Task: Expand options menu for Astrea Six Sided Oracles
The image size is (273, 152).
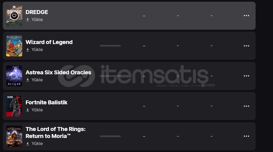Action: point(246,76)
